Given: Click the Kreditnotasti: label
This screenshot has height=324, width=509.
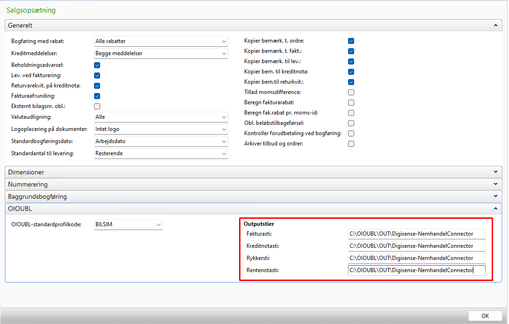Looking at the screenshot, I should tap(263, 246).
